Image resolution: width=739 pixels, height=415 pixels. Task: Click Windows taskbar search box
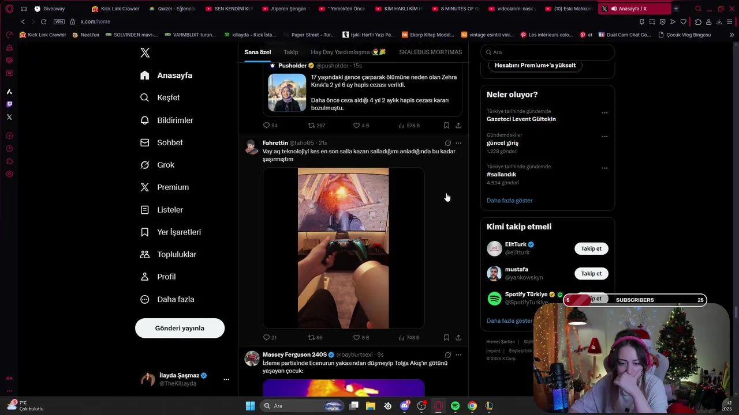[x=303, y=406]
